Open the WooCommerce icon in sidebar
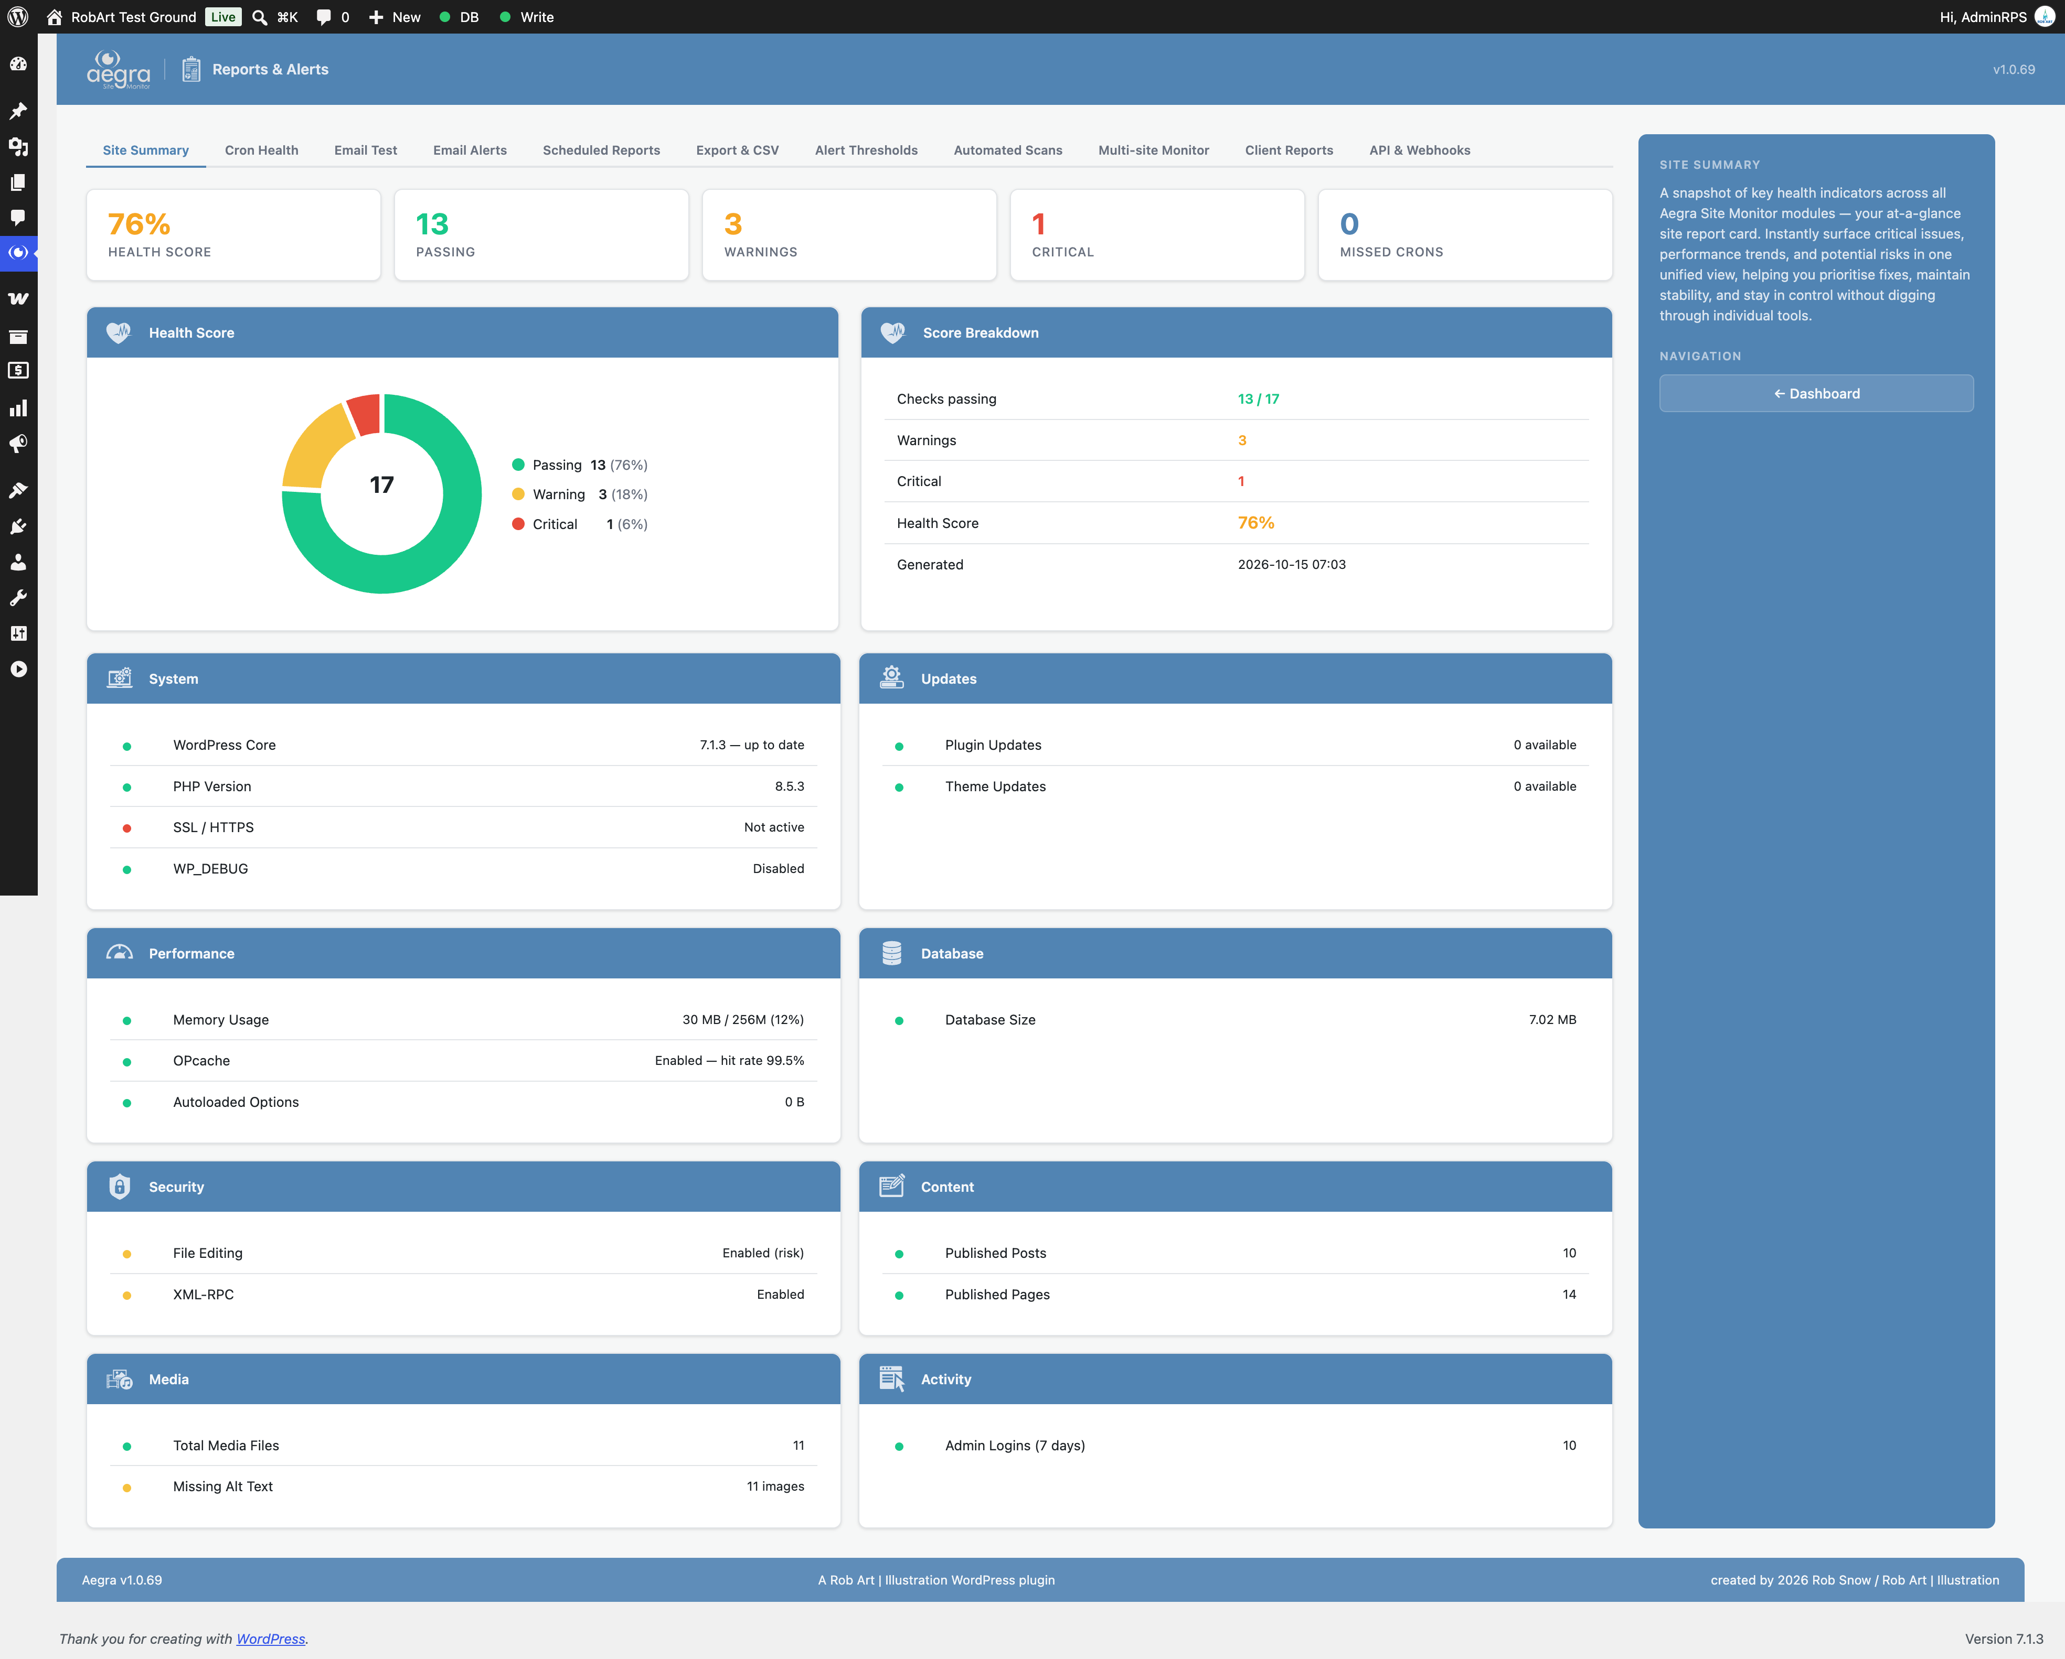2065x1659 pixels. tap(18, 299)
